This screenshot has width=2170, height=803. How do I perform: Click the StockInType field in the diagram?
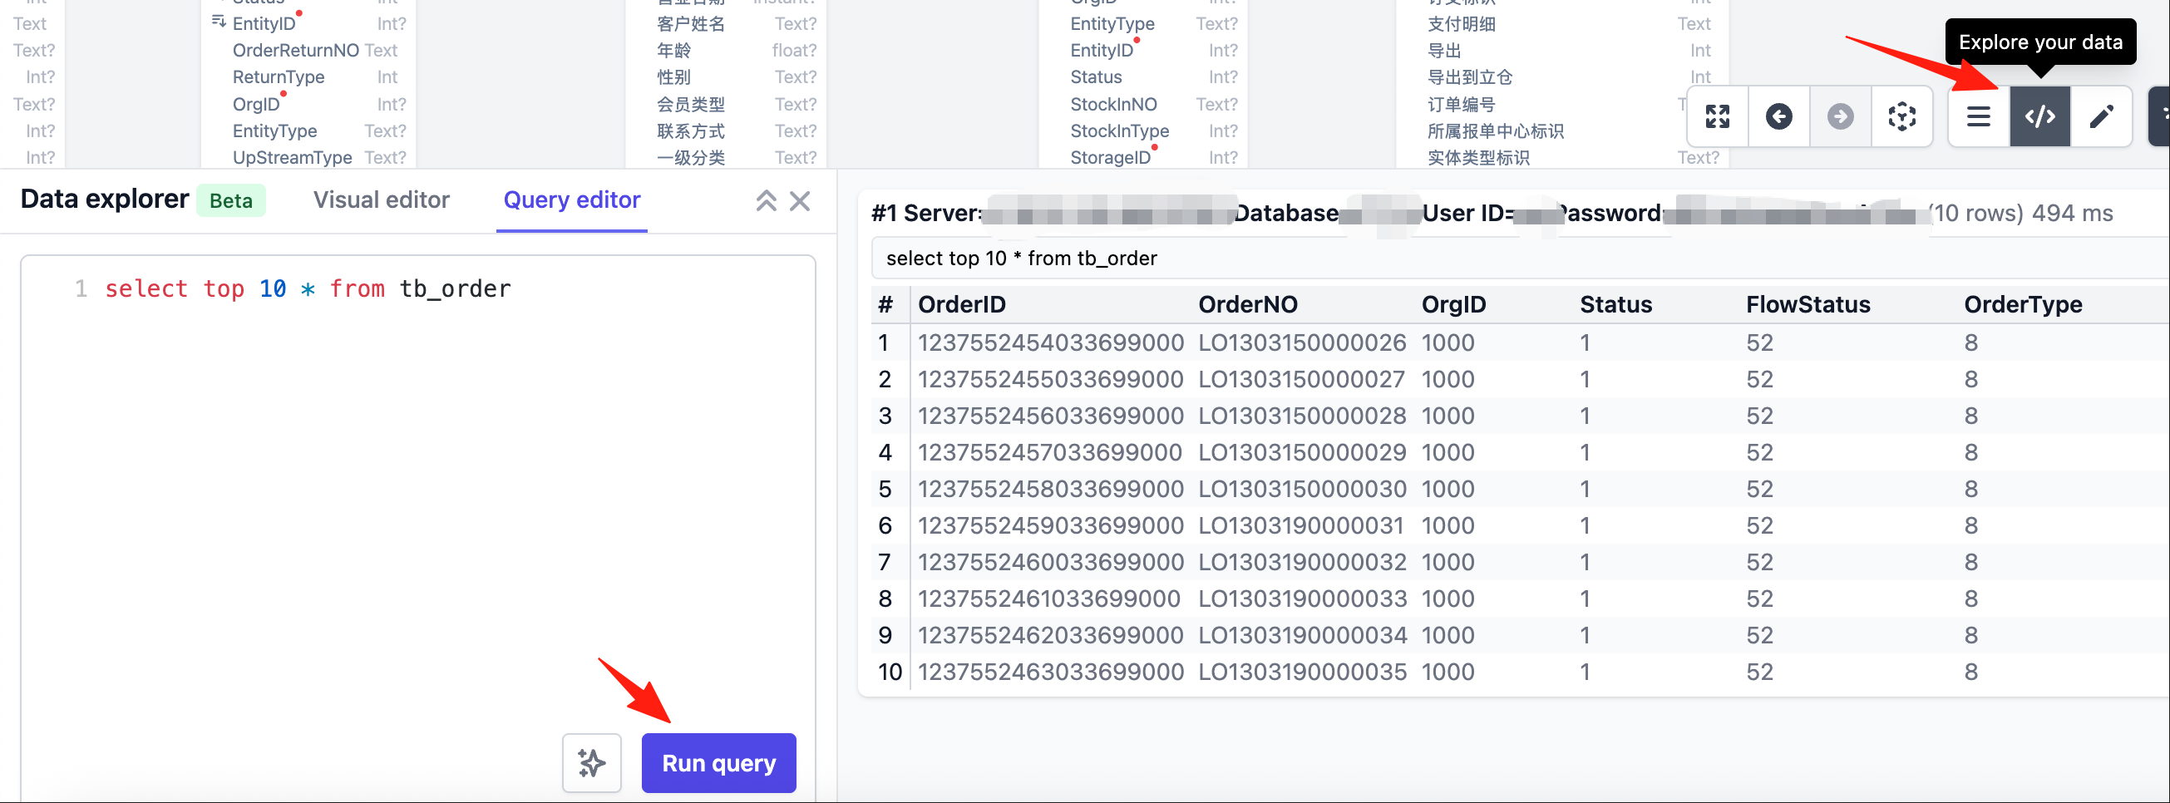coord(1119,131)
